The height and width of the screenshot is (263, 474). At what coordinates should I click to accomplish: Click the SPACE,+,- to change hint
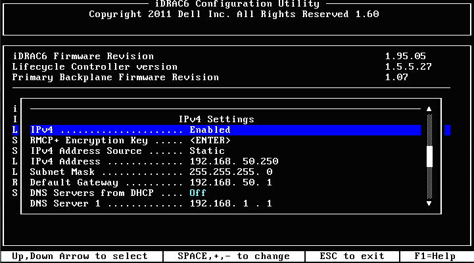click(233, 256)
